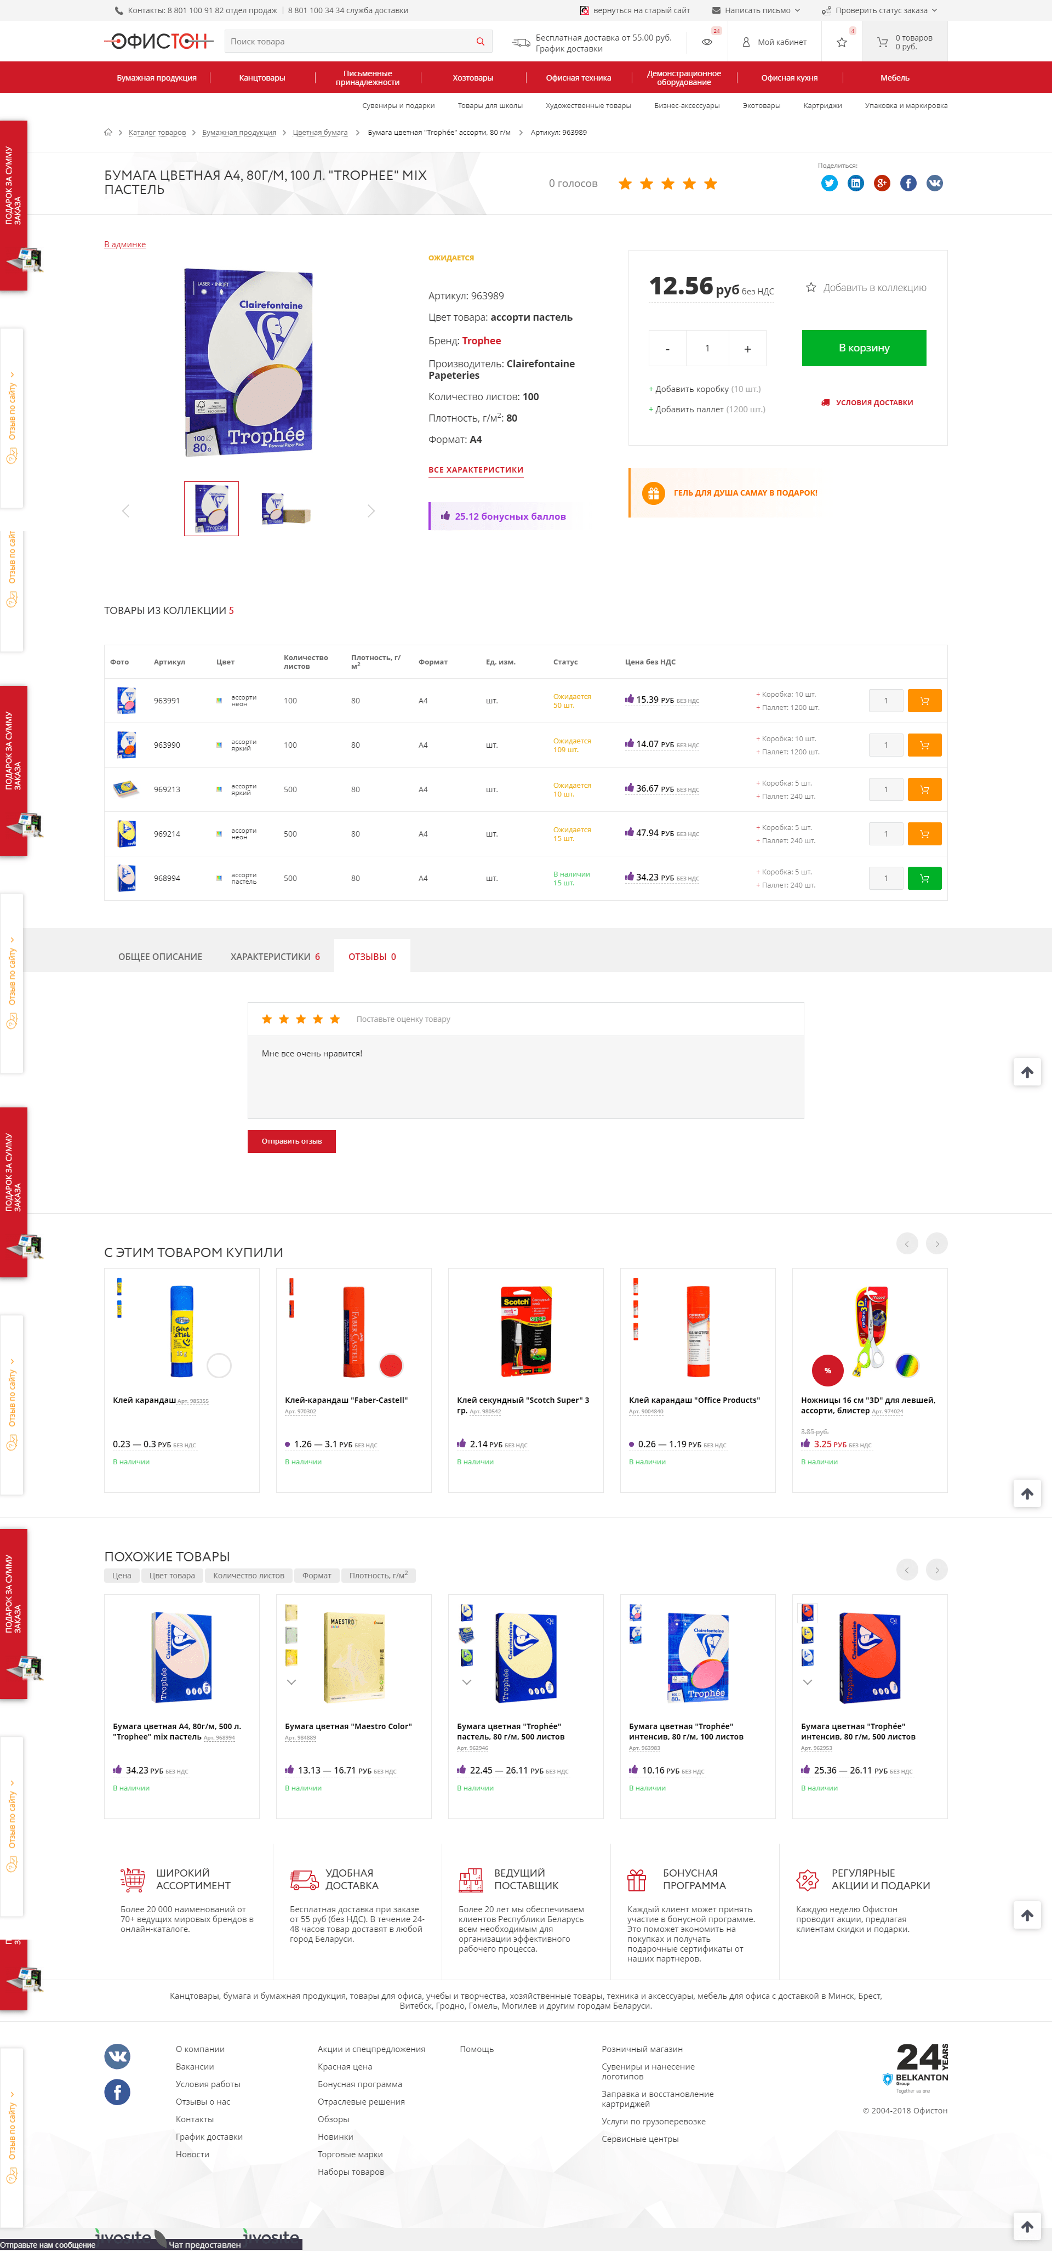Click review text area
This screenshot has height=2251, width=1052.
525,1077
